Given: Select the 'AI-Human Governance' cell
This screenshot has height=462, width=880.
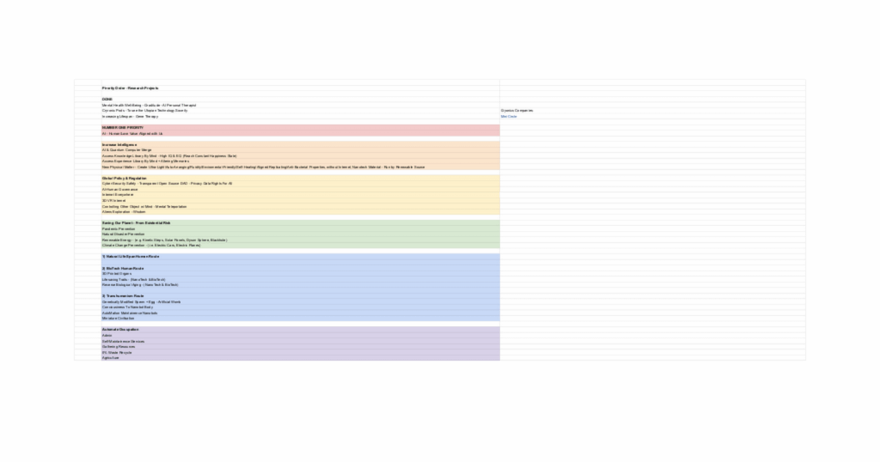Looking at the screenshot, I should 300,190.
